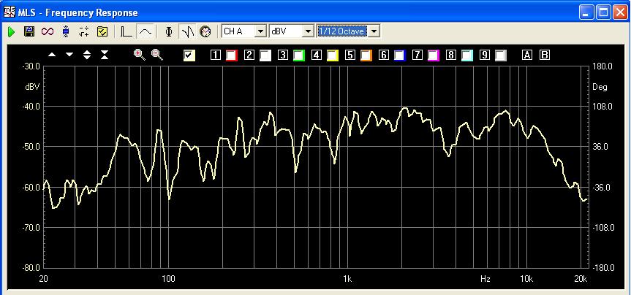Click the phase symbol icon in toolbar

169,31
